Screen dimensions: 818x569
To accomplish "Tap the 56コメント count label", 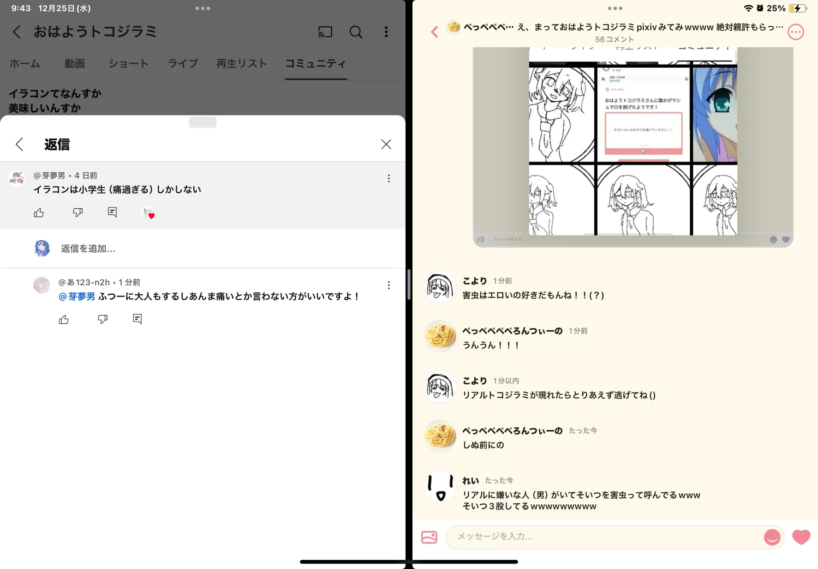I will [615, 39].
